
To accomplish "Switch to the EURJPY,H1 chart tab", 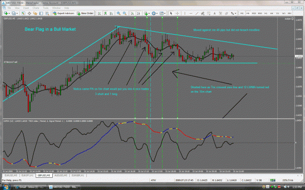I will click(27, 175).
